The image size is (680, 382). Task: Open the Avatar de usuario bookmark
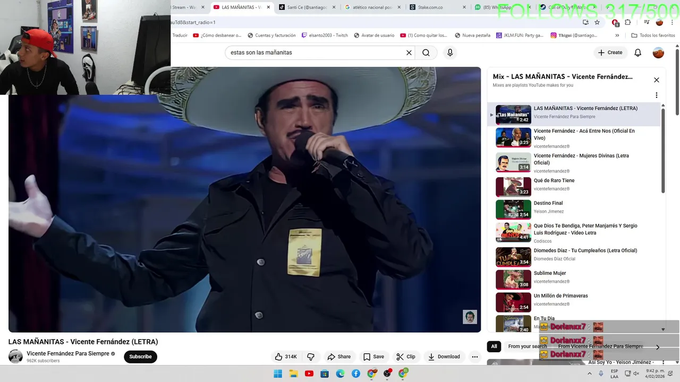tap(374, 36)
